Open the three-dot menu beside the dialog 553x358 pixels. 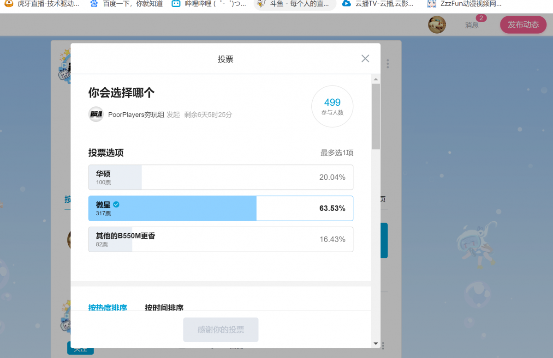[388, 63]
